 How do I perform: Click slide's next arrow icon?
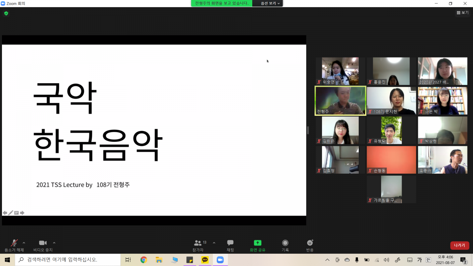point(22,213)
